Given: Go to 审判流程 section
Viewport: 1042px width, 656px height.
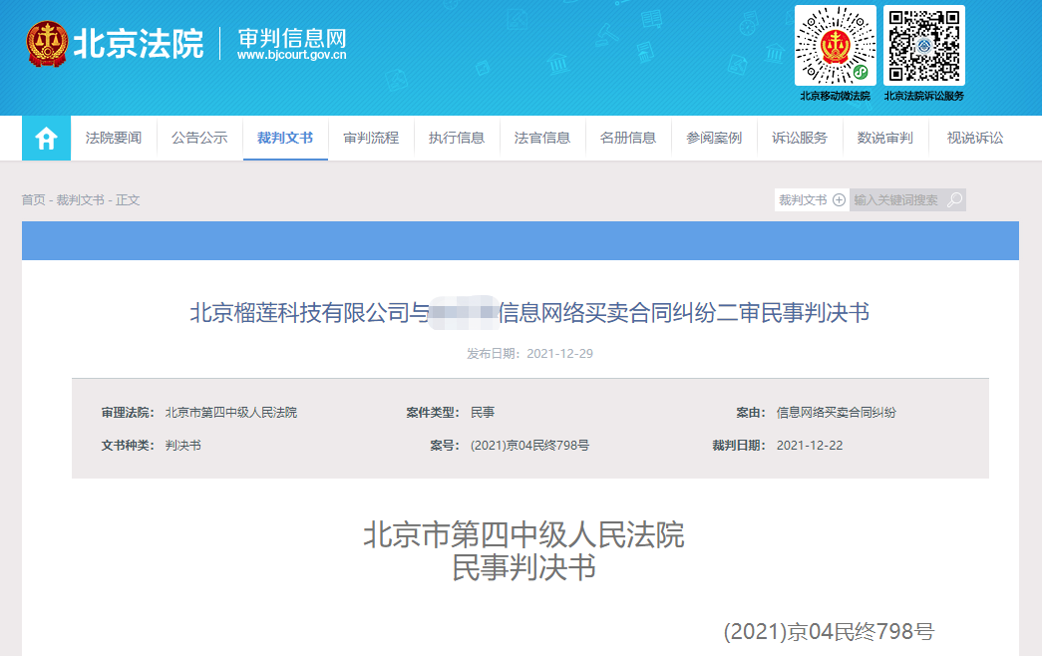Looking at the screenshot, I should (x=371, y=139).
